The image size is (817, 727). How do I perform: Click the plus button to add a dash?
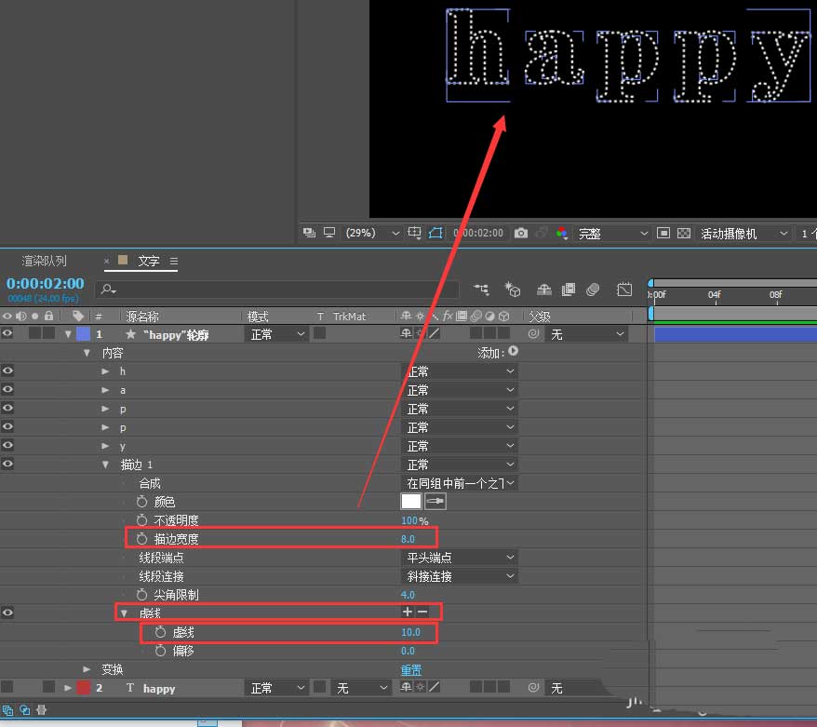(x=407, y=613)
